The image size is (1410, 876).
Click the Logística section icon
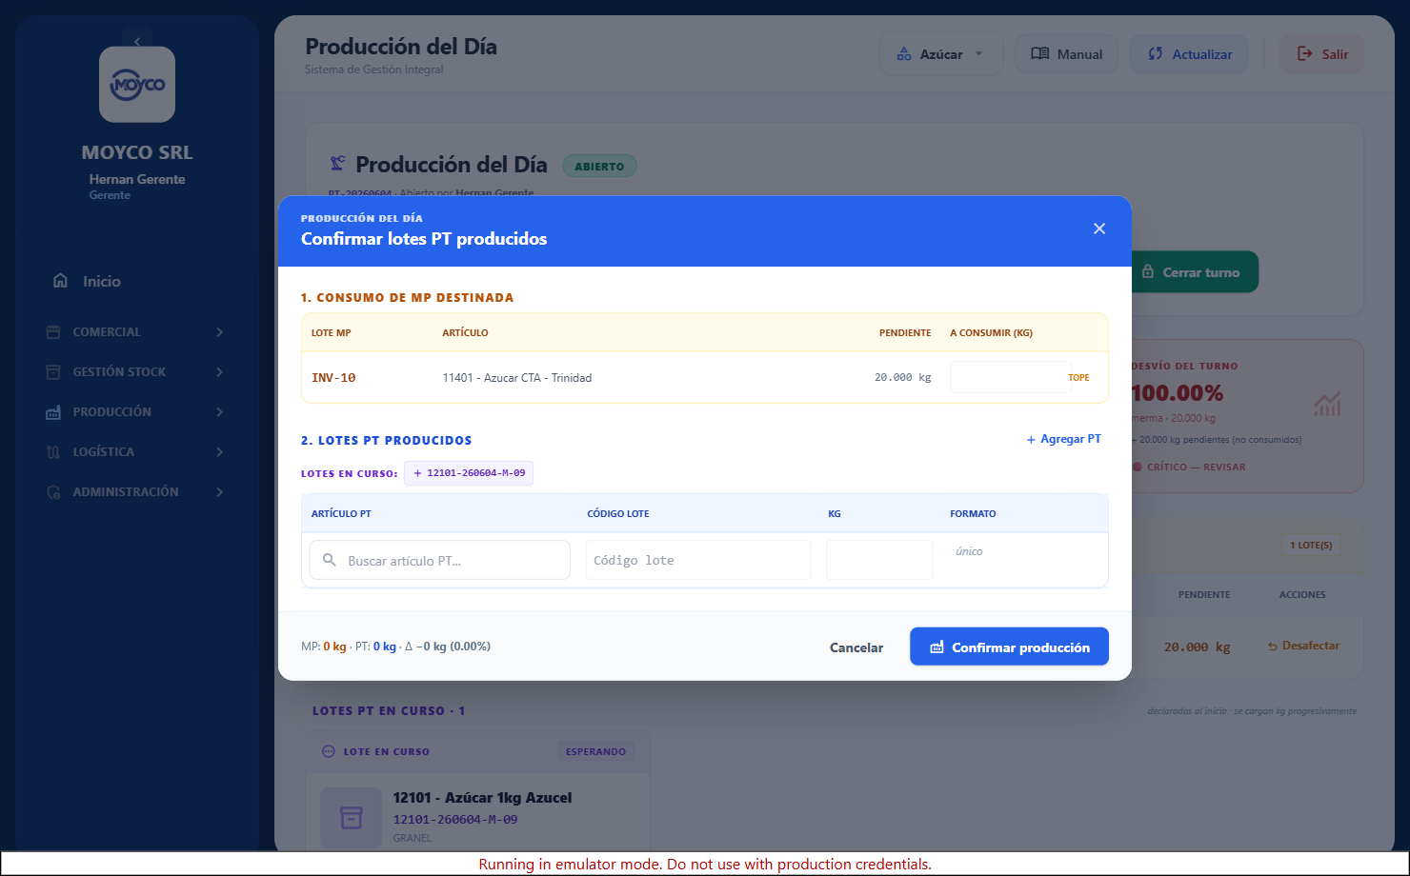53,452
